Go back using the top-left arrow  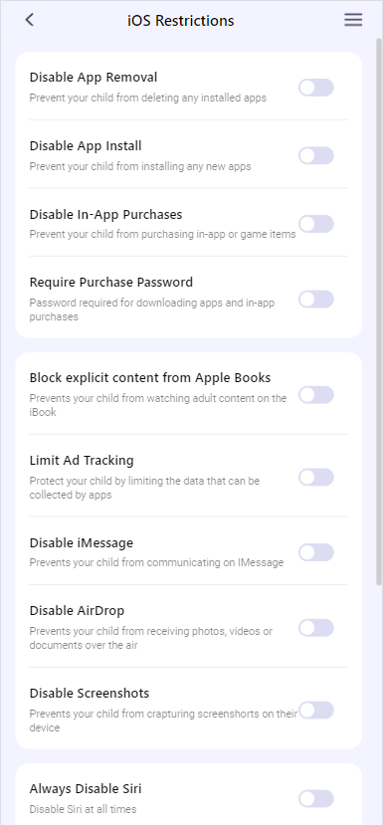point(30,20)
